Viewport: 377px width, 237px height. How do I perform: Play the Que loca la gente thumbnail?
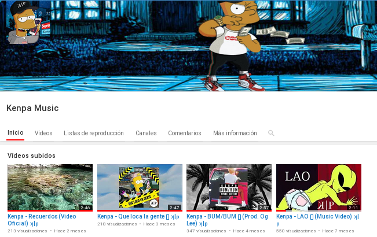click(x=140, y=187)
